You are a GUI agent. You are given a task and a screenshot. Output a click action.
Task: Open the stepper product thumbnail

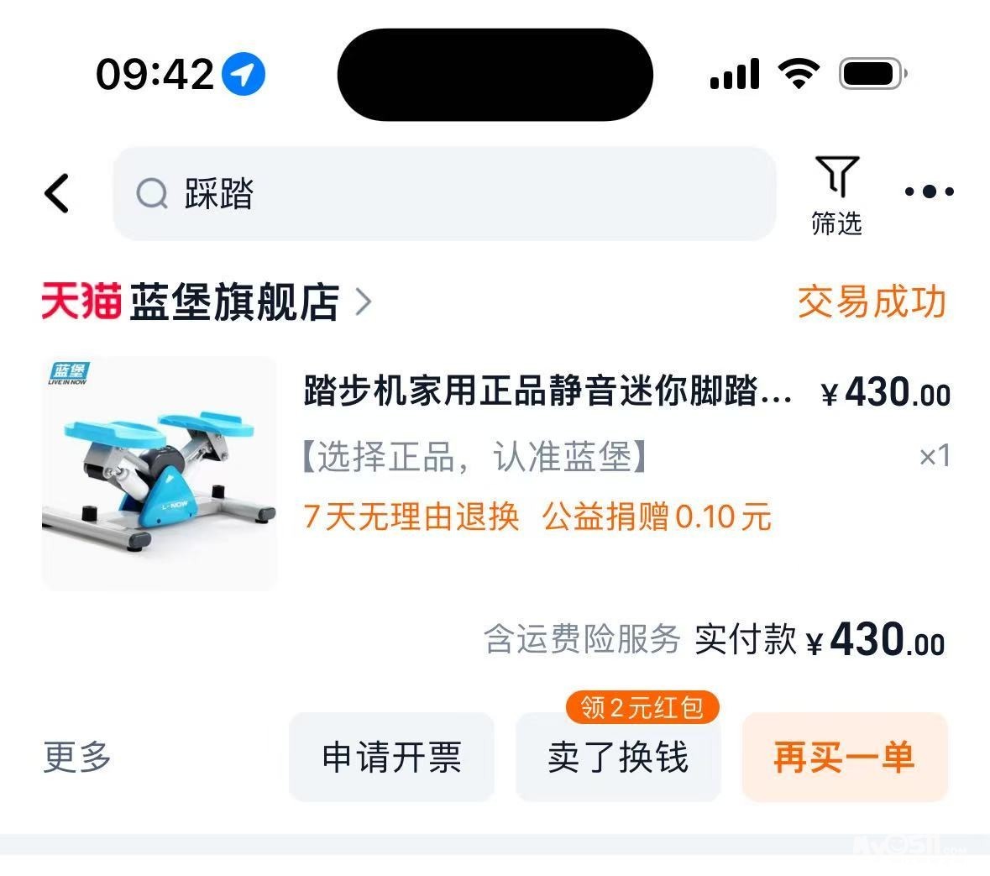pos(159,474)
